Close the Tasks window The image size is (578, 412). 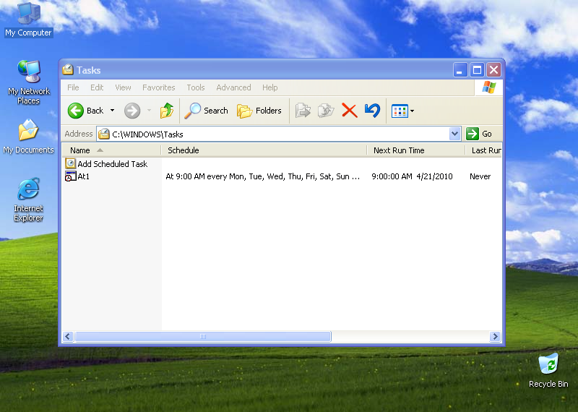click(x=494, y=69)
